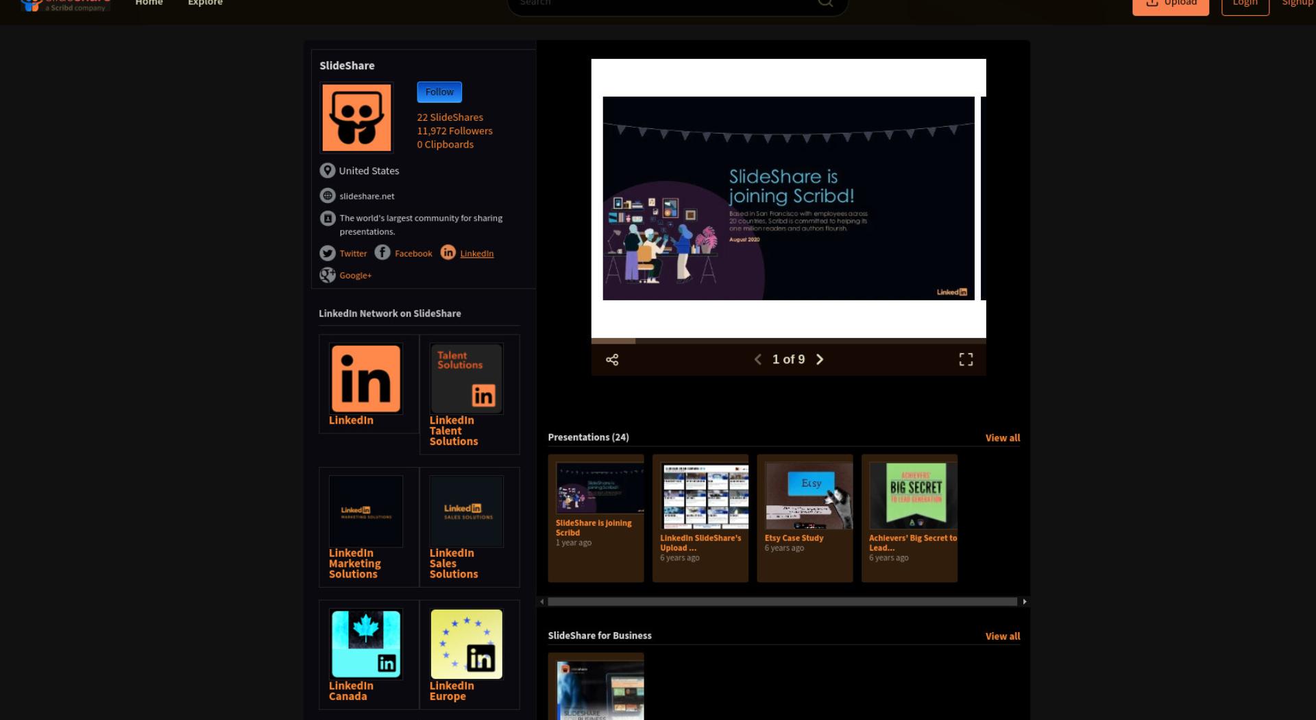The image size is (1316, 720).
Task: Open the Facebook text link
Action: tap(413, 254)
